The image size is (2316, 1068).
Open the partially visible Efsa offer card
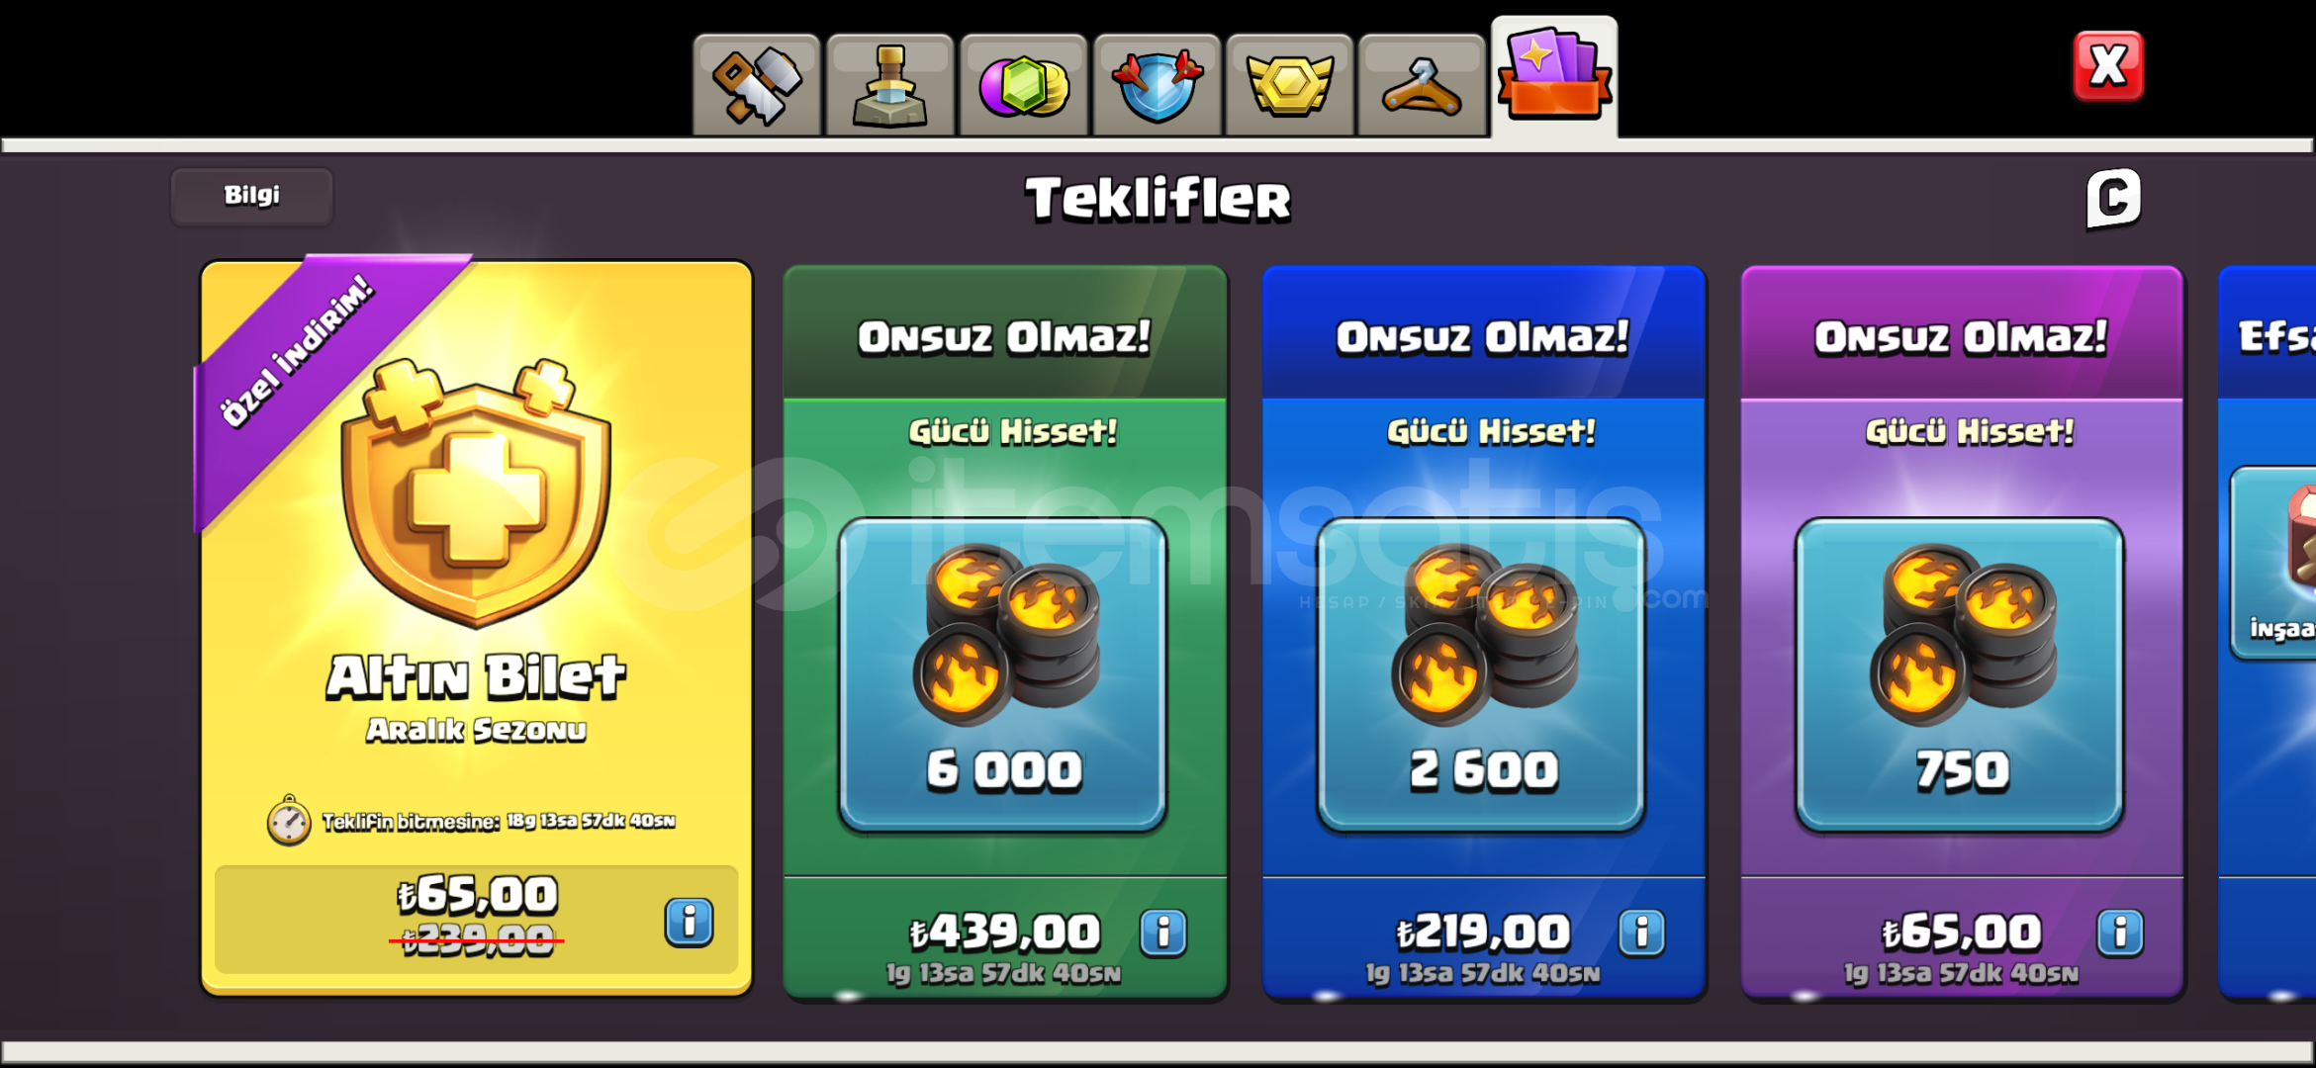[x=2268, y=633]
